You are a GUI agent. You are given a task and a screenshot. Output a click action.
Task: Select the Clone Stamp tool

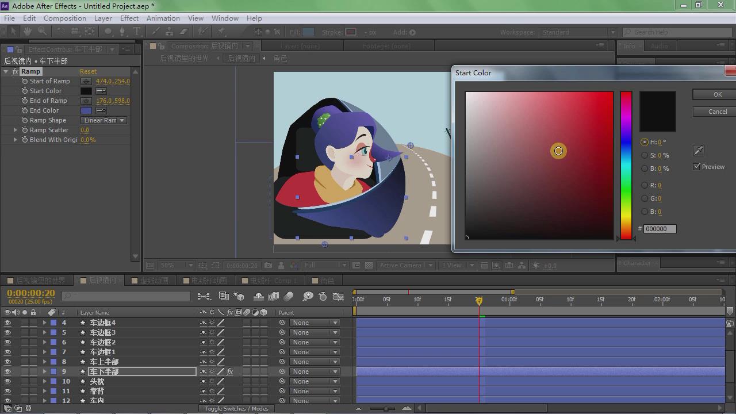tap(170, 32)
